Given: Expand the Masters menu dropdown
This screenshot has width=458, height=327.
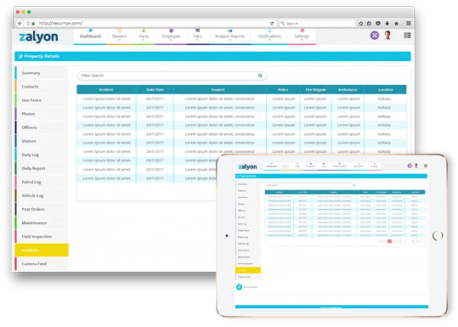Looking at the screenshot, I should pyautogui.click(x=120, y=37).
